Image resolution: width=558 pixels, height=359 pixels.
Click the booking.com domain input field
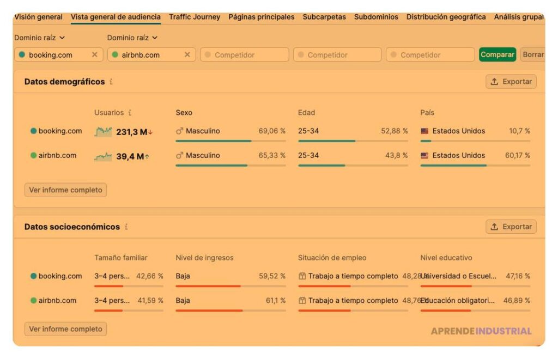click(59, 55)
